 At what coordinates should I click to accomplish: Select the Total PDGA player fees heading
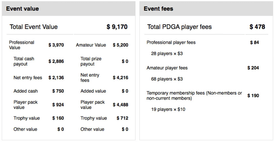179,27
